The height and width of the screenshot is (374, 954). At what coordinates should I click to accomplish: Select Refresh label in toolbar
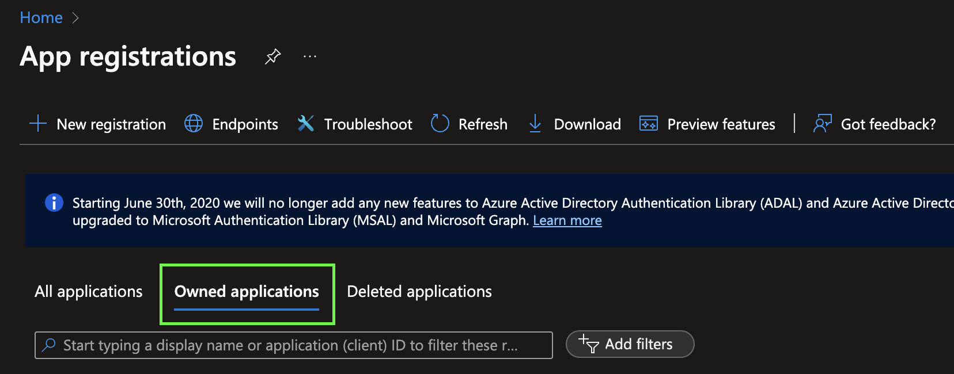click(483, 124)
